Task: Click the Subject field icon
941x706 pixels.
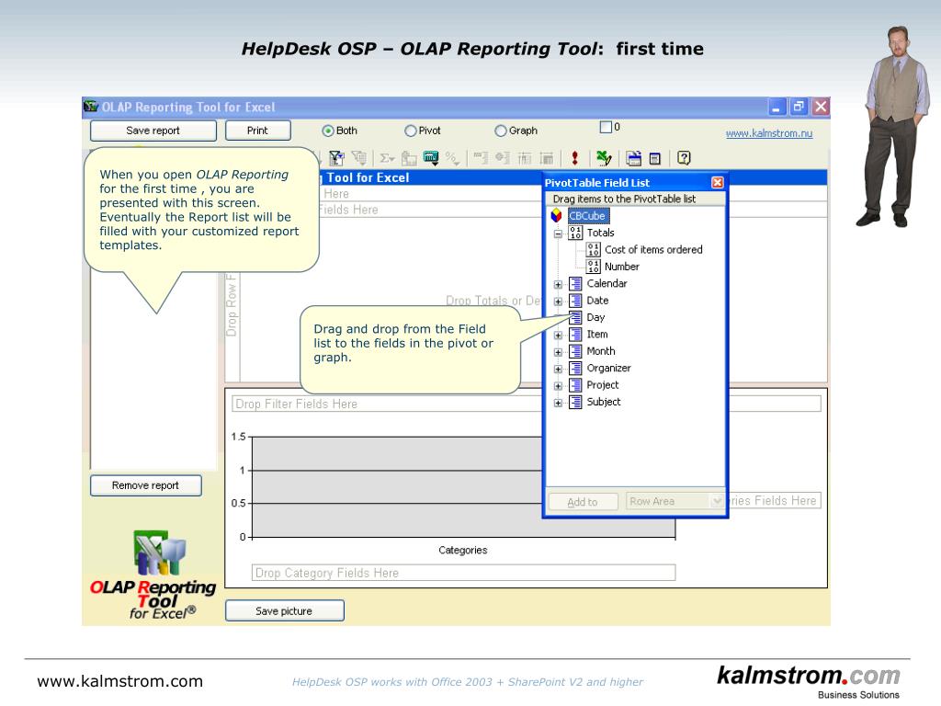Action: point(575,402)
